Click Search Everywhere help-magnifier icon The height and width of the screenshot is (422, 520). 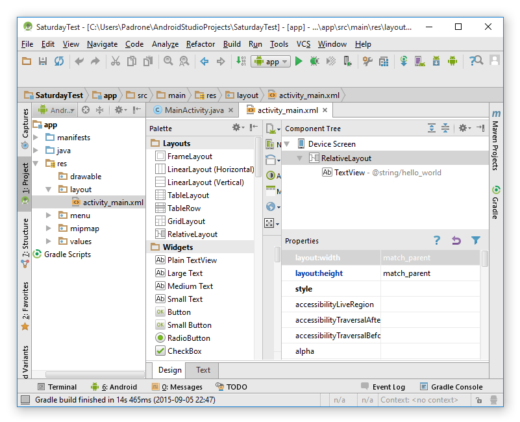click(x=477, y=61)
